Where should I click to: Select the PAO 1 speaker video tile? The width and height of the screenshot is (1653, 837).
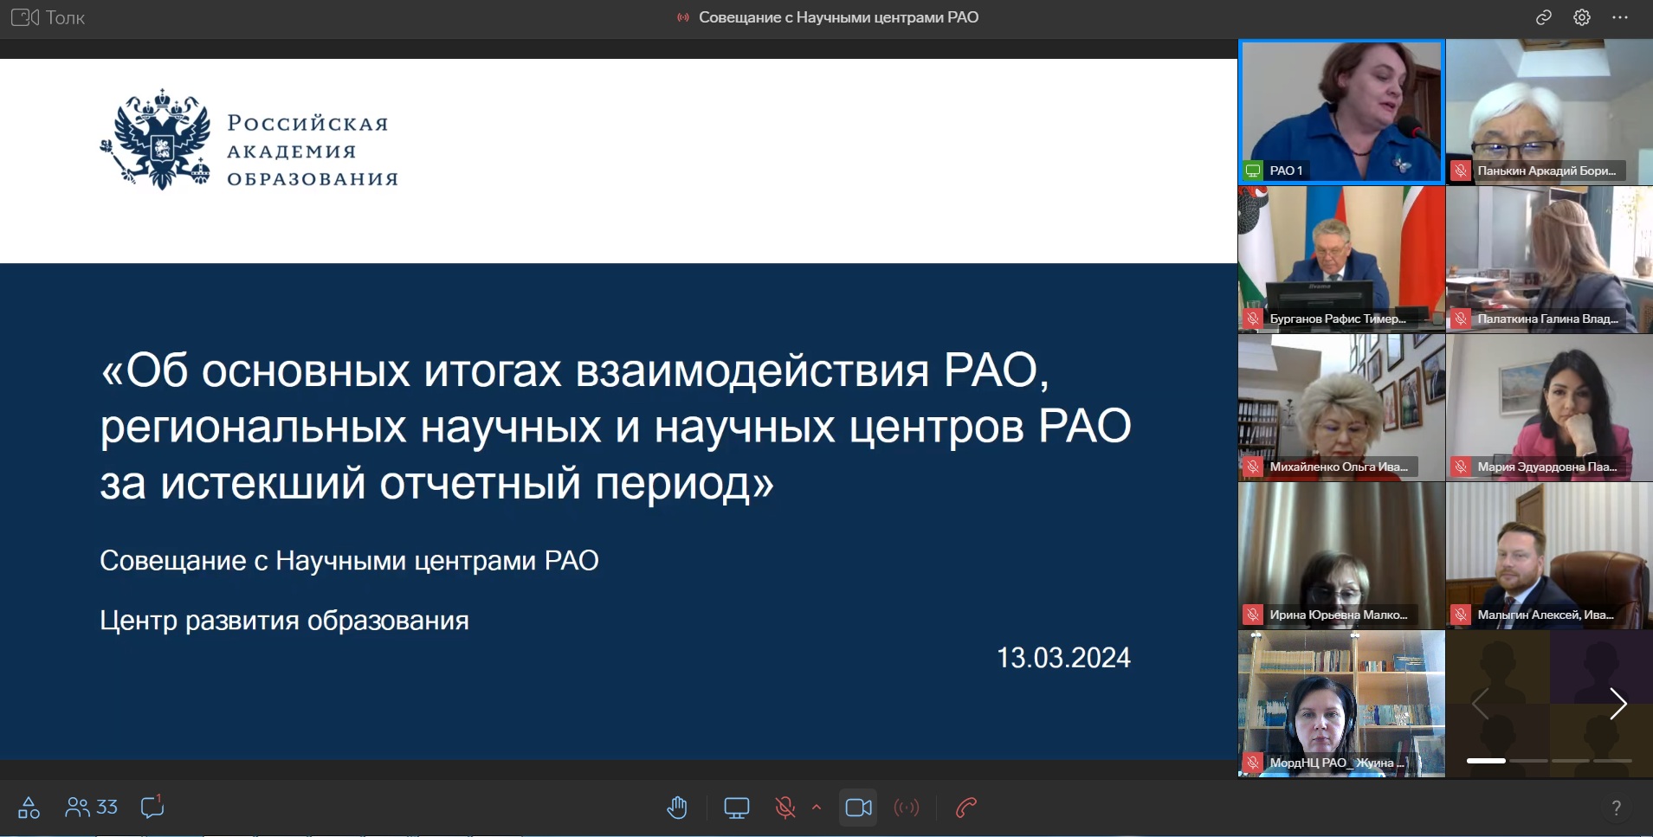pos(1341,112)
